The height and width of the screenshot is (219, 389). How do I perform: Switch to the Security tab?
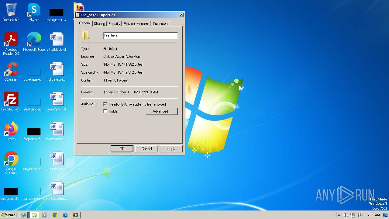click(114, 24)
